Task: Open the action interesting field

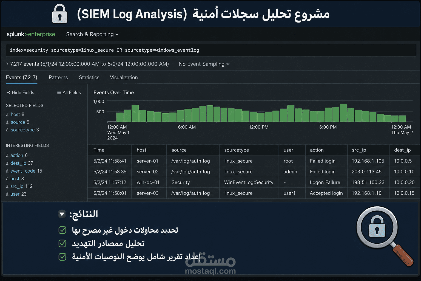Action: click(17, 155)
